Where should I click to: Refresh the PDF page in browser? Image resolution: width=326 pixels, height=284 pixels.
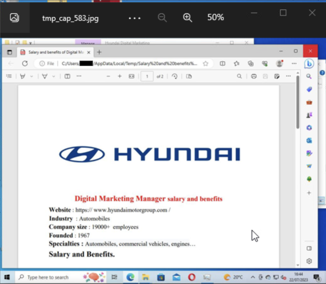click(x=25, y=63)
